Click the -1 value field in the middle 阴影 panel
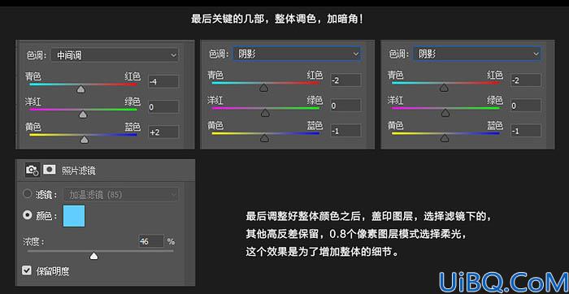 [345, 131]
